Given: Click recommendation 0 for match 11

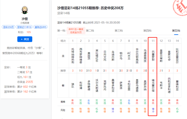Looking at the screenshot, I should tap(153, 71).
